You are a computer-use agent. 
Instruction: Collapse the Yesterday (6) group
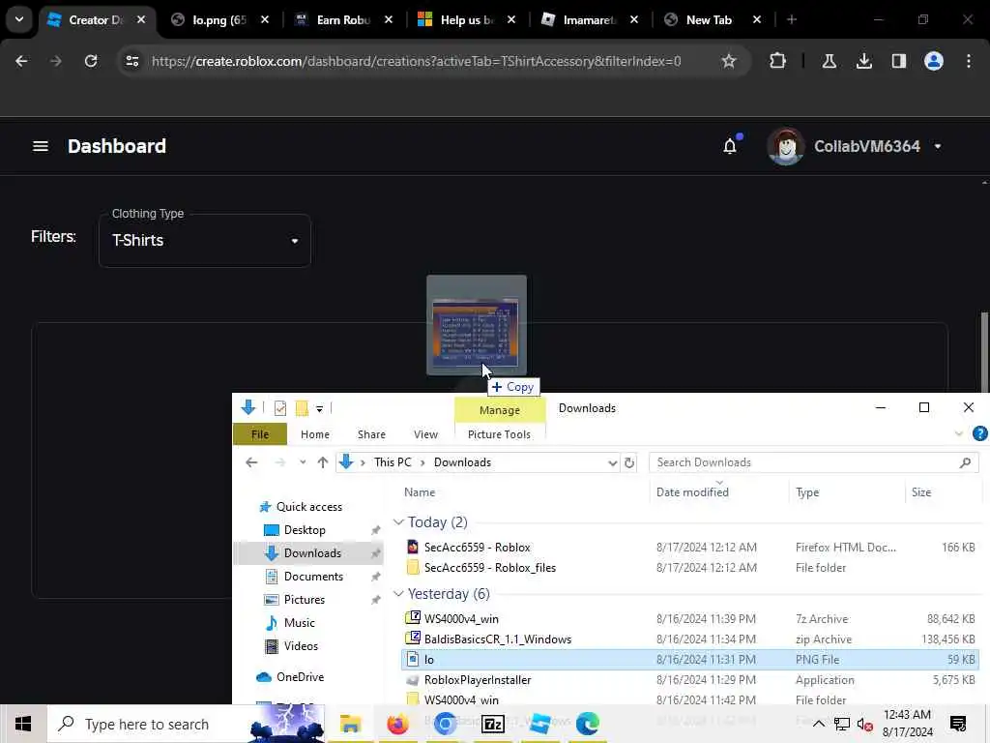coord(398,594)
